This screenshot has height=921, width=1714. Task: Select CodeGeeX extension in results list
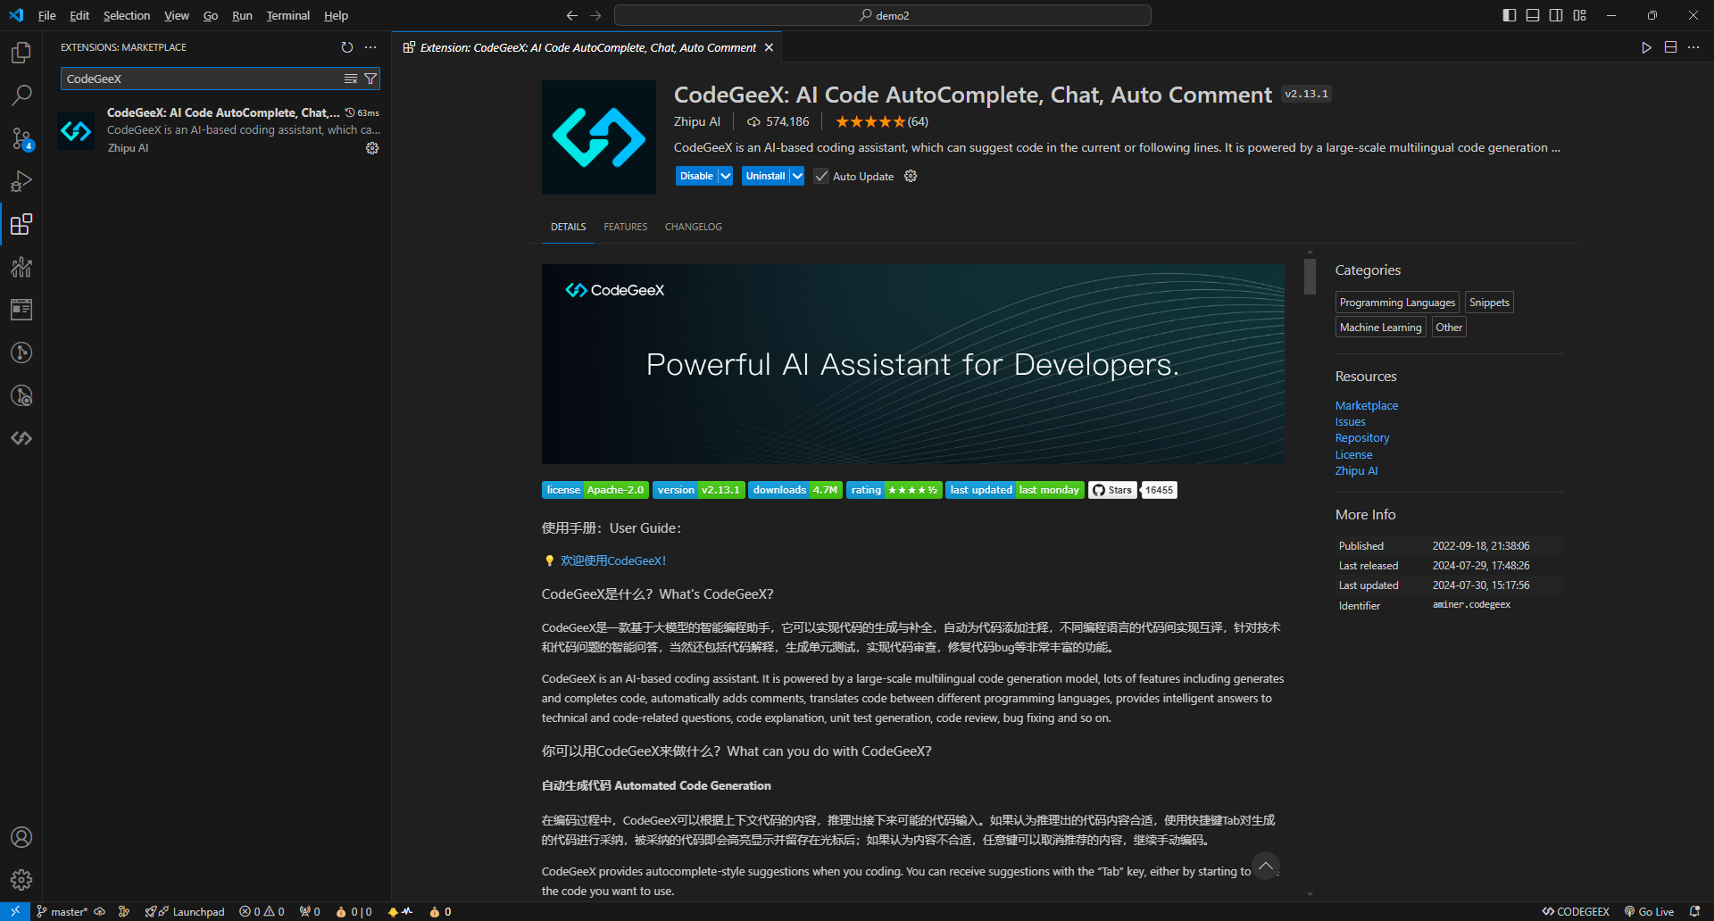tap(217, 130)
